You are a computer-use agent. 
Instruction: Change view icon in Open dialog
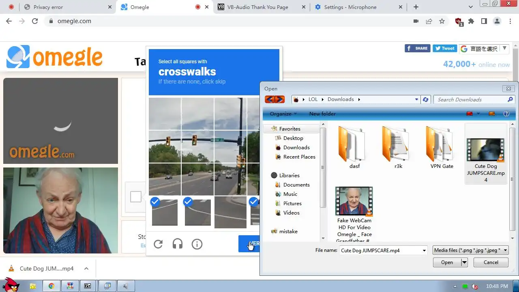pyautogui.click(x=470, y=114)
